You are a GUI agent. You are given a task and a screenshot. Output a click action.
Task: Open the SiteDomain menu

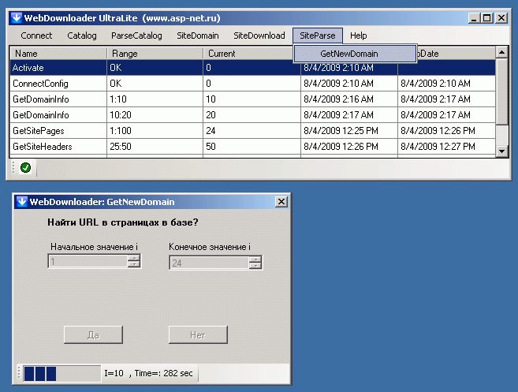point(198,35)
